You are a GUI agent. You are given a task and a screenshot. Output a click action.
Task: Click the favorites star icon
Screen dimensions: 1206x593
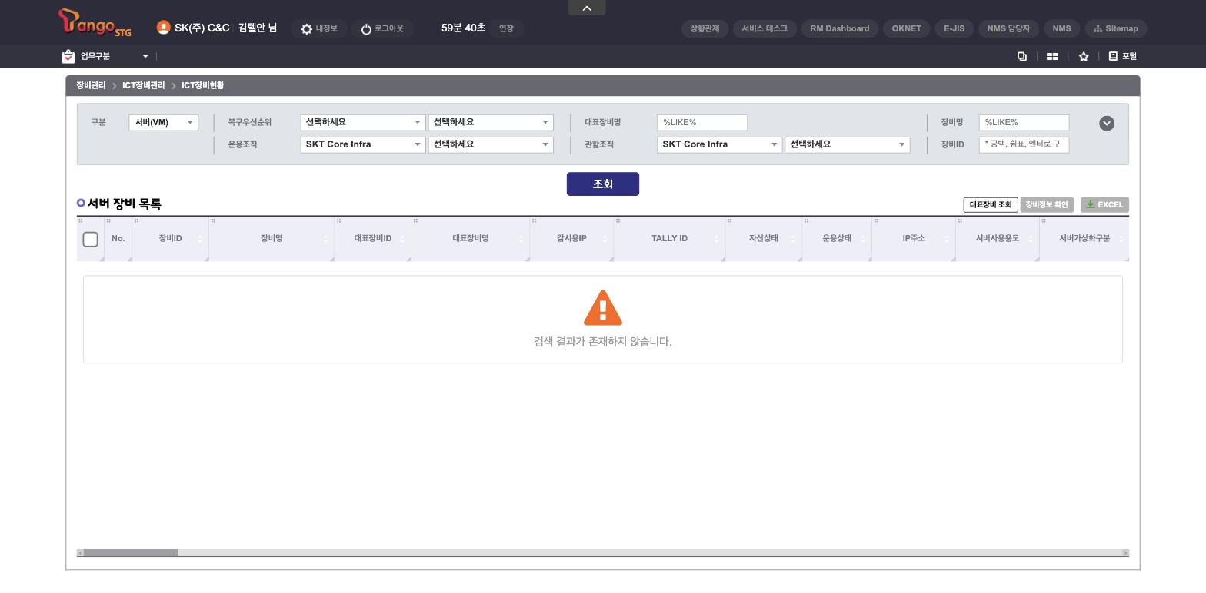(1084, 56)
